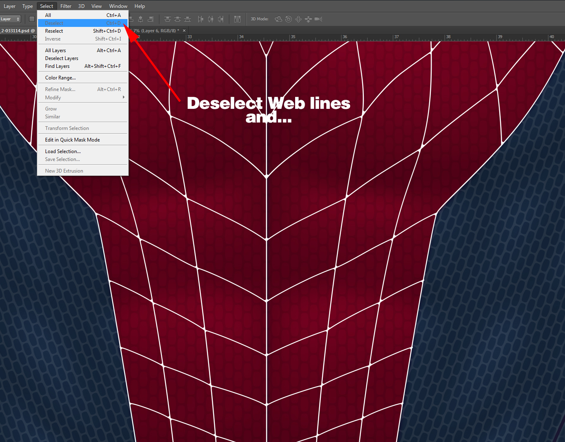Open the 3D menu

82,6
